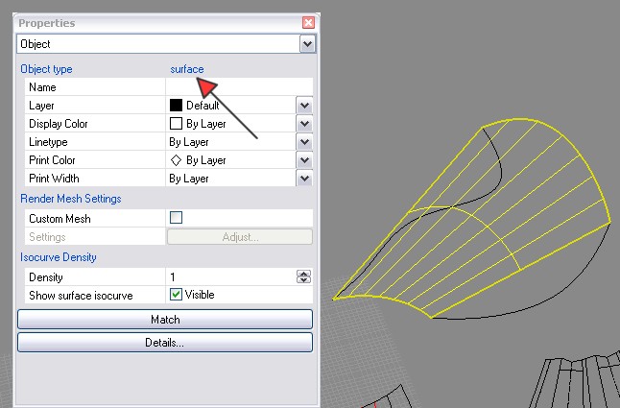Click the Linetype 'By Layer' value
620x408 pixels.
click(189, 142)
